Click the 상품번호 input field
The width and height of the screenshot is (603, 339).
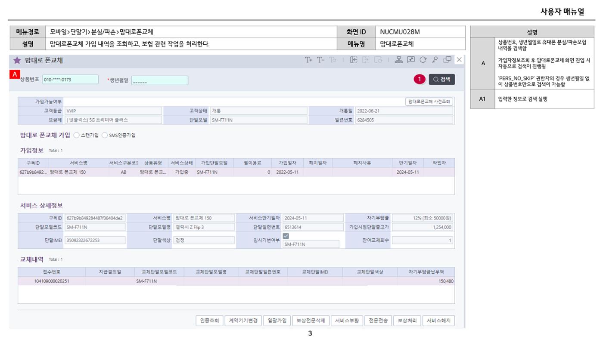[71, 80]
